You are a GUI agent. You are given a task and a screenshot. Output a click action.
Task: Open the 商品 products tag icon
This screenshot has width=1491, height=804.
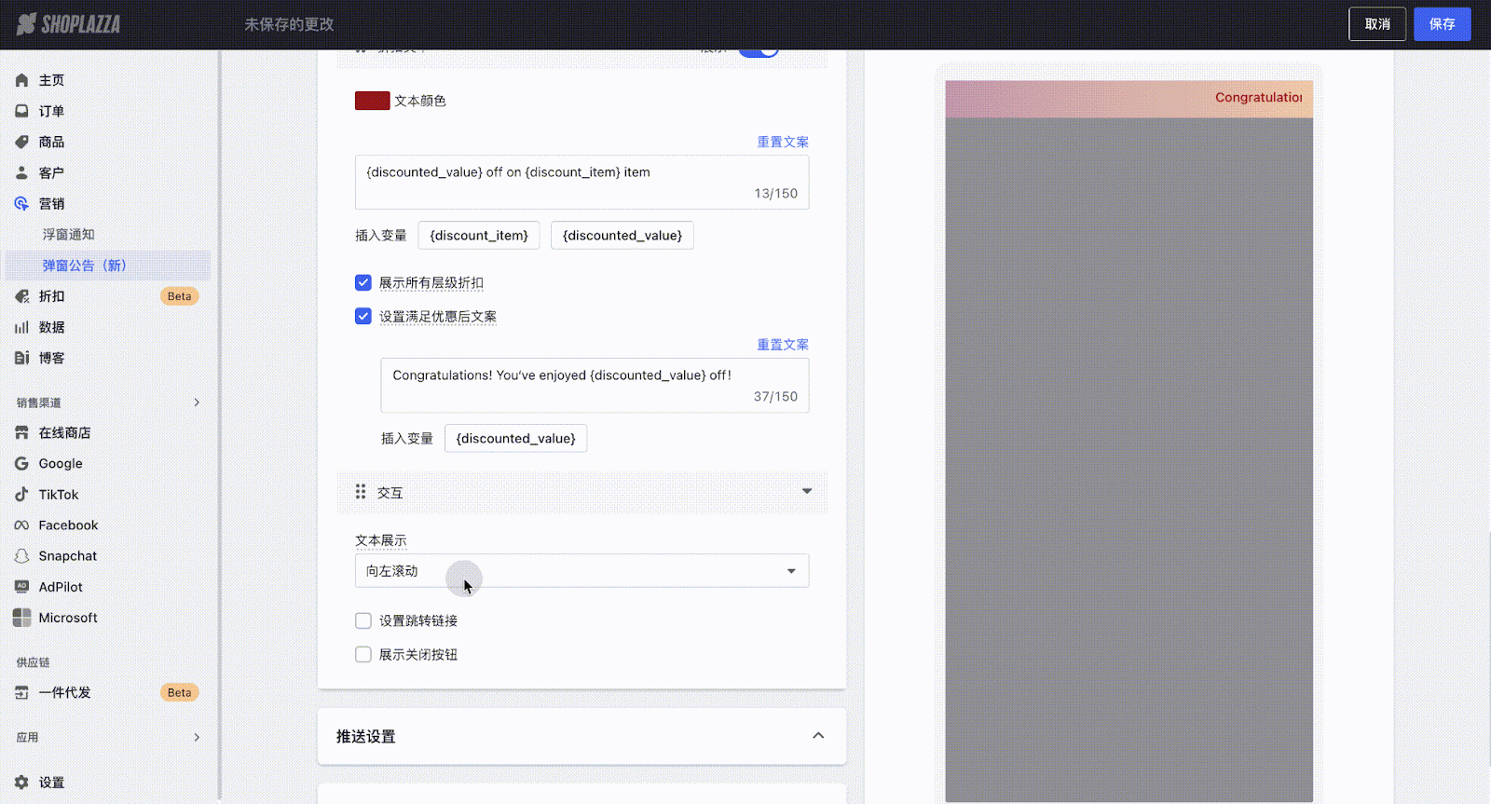(21, 142)
